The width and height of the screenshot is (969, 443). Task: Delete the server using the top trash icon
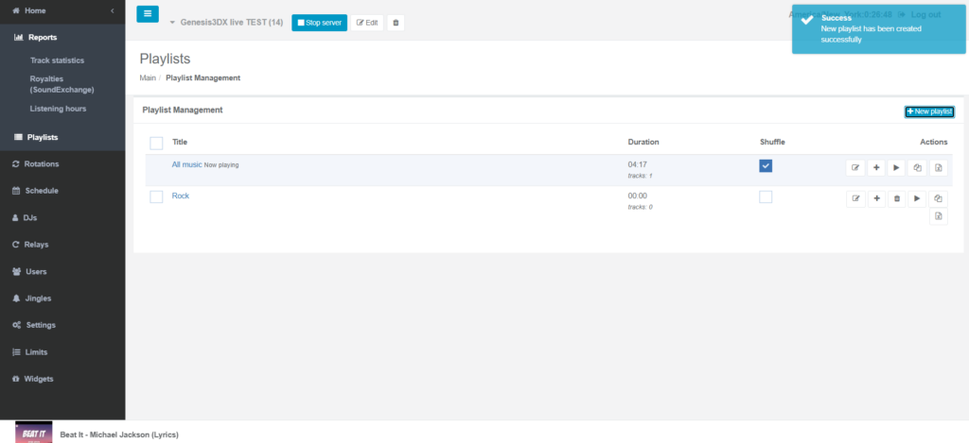[x=396, y=22]
